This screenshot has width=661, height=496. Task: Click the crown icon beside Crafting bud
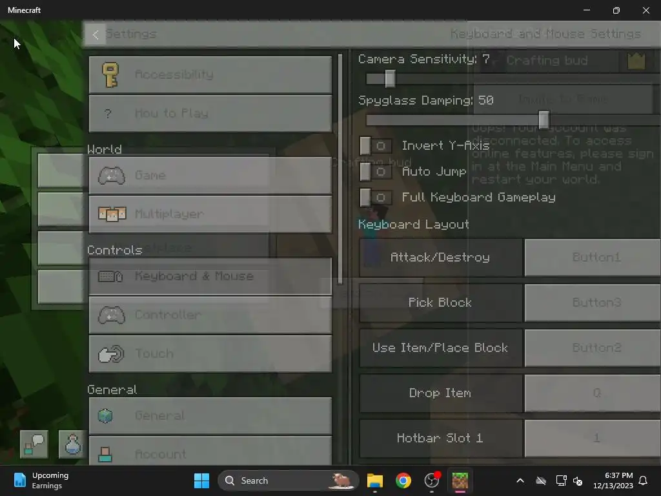(636, 61)
